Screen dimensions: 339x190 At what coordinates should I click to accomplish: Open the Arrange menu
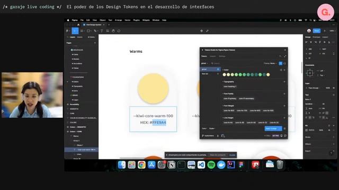tap(118, 20)
